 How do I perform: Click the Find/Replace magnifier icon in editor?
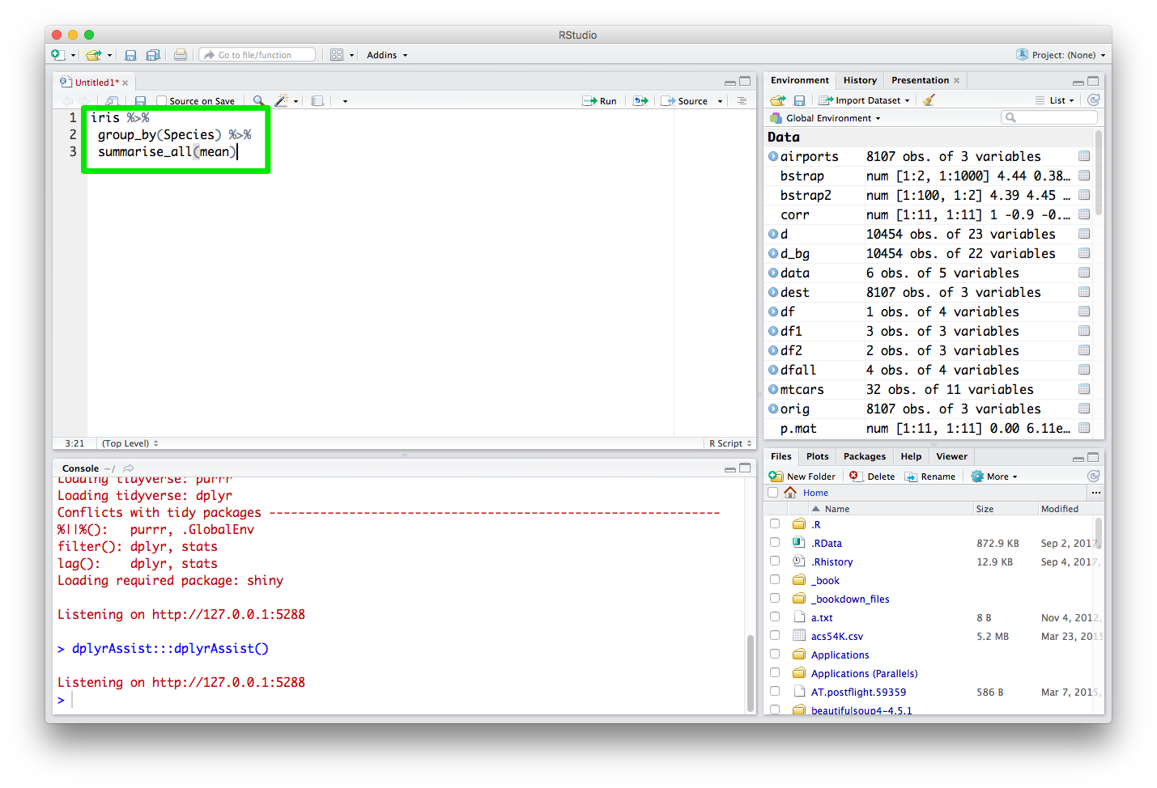pyautogui.click(x=258, y=101)
